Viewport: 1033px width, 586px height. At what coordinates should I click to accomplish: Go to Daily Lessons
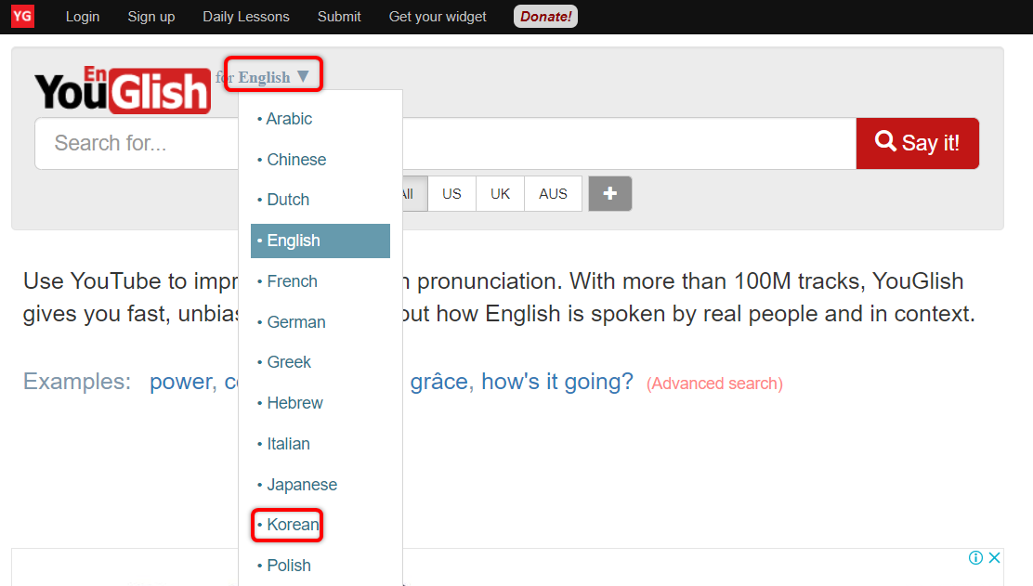tap(246, 17)
